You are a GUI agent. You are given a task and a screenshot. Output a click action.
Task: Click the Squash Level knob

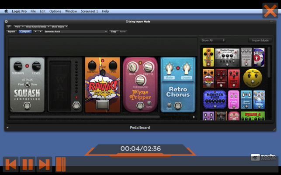[x=36, y=66]
